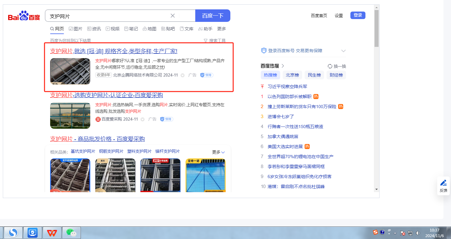Click 保障 badge in the 百度爱采购 result
451x239 pixels.
tap(166, 119)
